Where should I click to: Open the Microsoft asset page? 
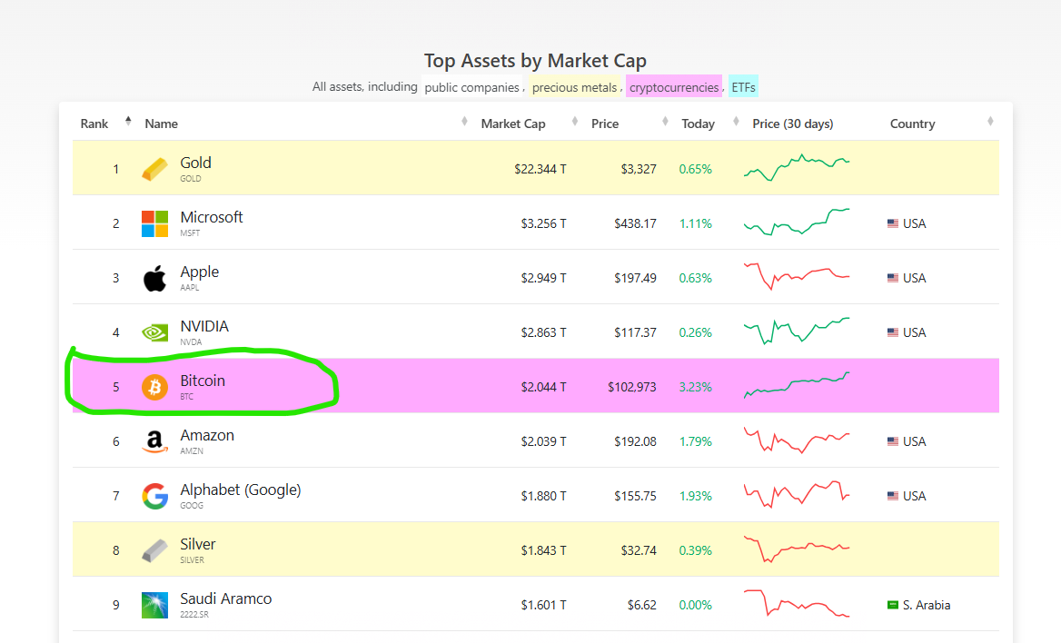coord(211,217)
